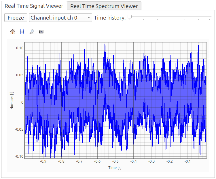
Task: Click the -0.8 time axis tick
Action: [61, 161]
